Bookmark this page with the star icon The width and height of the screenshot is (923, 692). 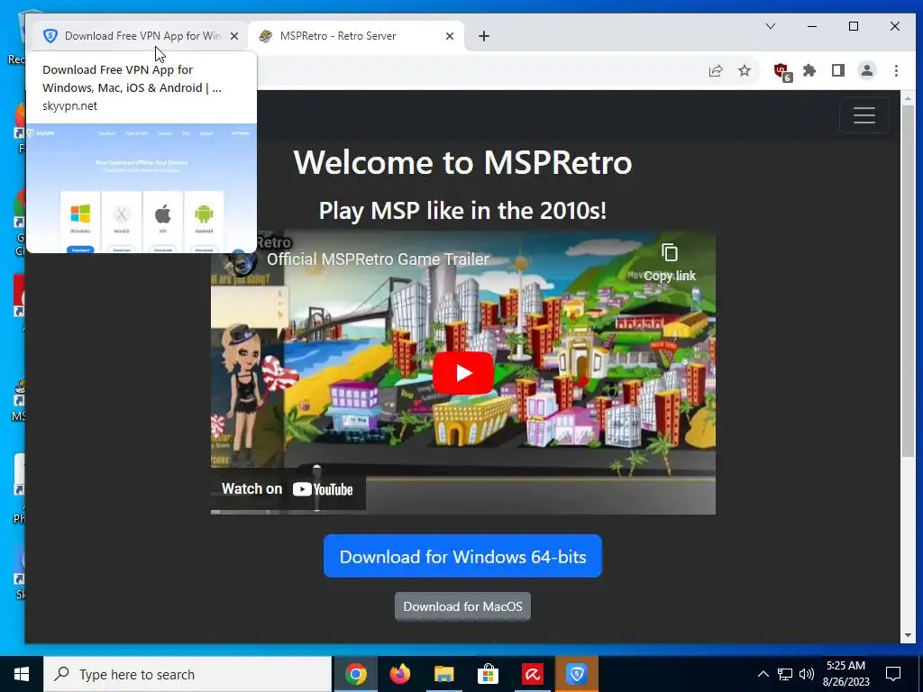745,70
